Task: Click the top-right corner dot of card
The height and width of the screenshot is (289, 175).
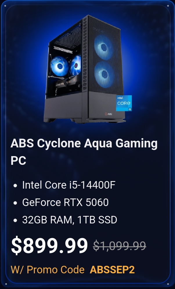Action: click(168, 6)
